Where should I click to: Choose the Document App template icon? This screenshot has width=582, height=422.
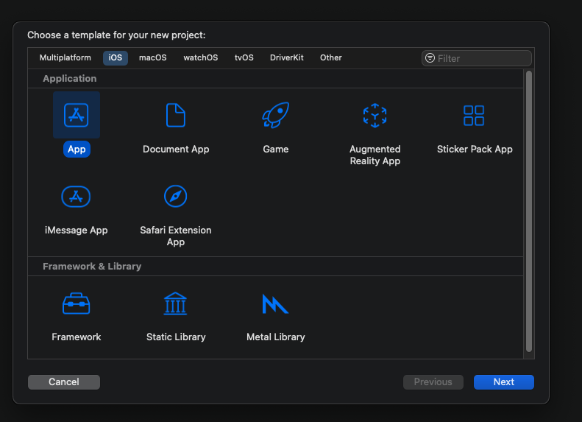pos(176,116)
